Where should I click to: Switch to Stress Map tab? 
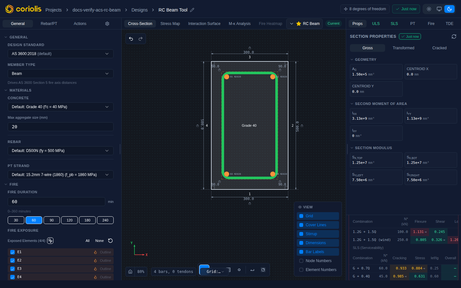tap(170, 24)
